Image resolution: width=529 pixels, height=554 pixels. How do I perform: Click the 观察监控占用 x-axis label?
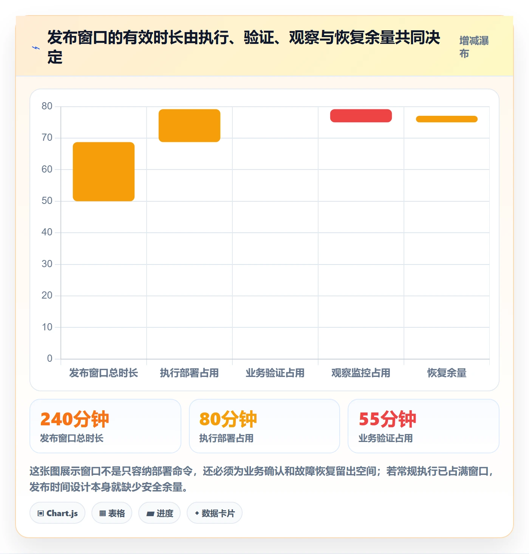coord(361,373)
